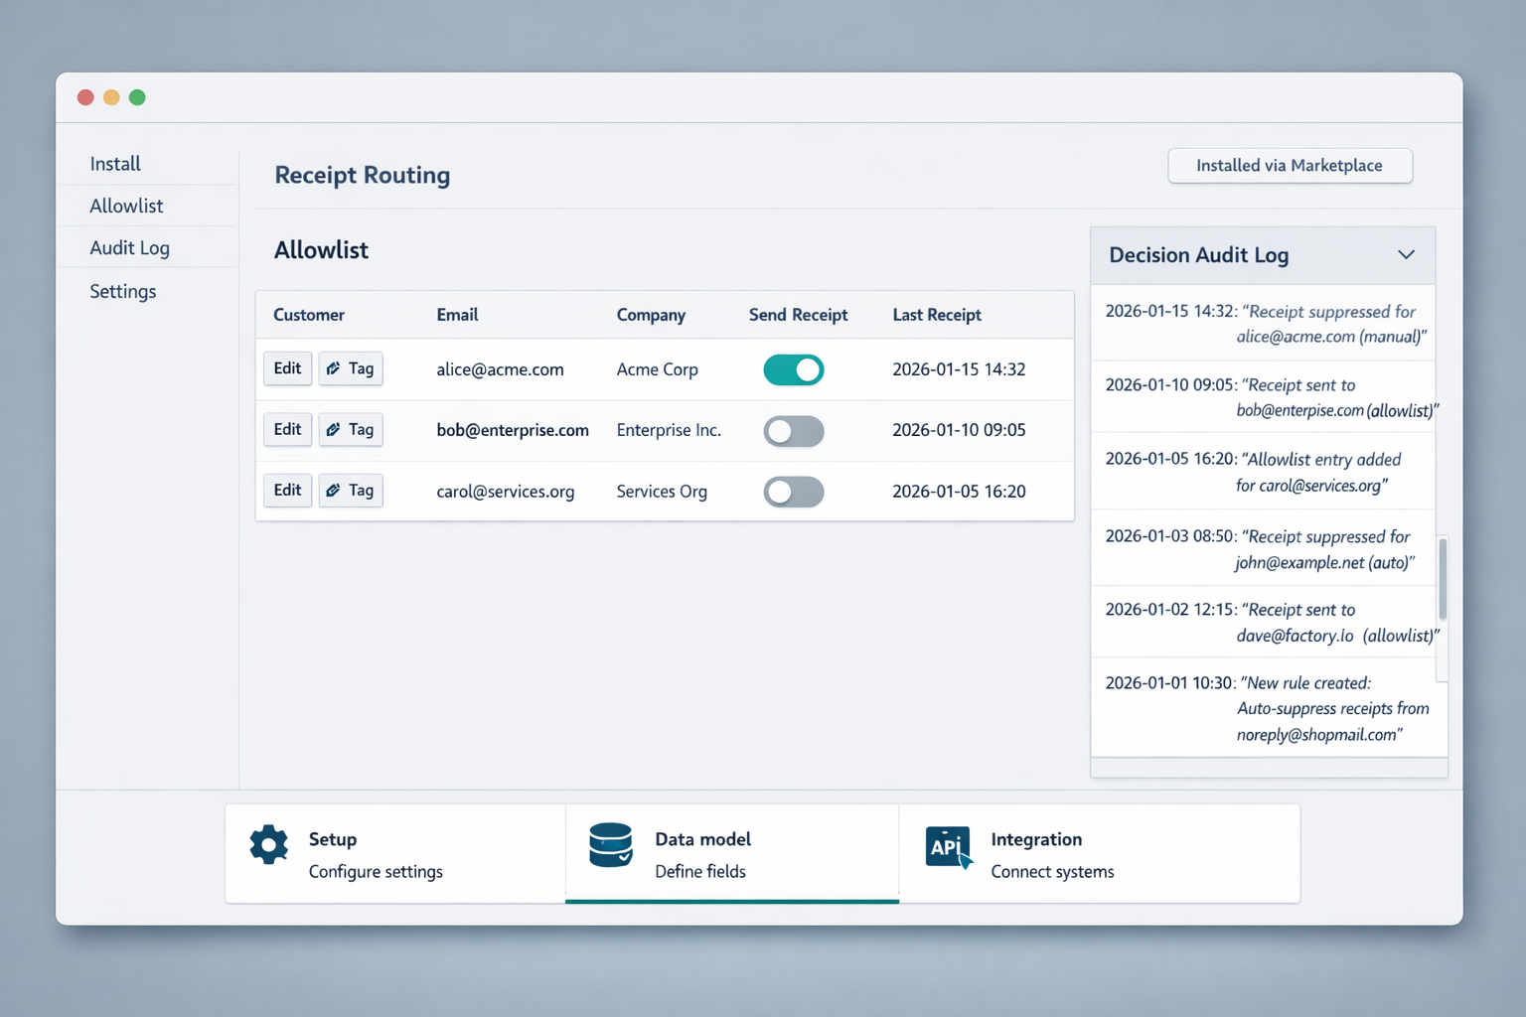
Task: Click the Installed via Marketplace button
Action: tap(1289, 166)
